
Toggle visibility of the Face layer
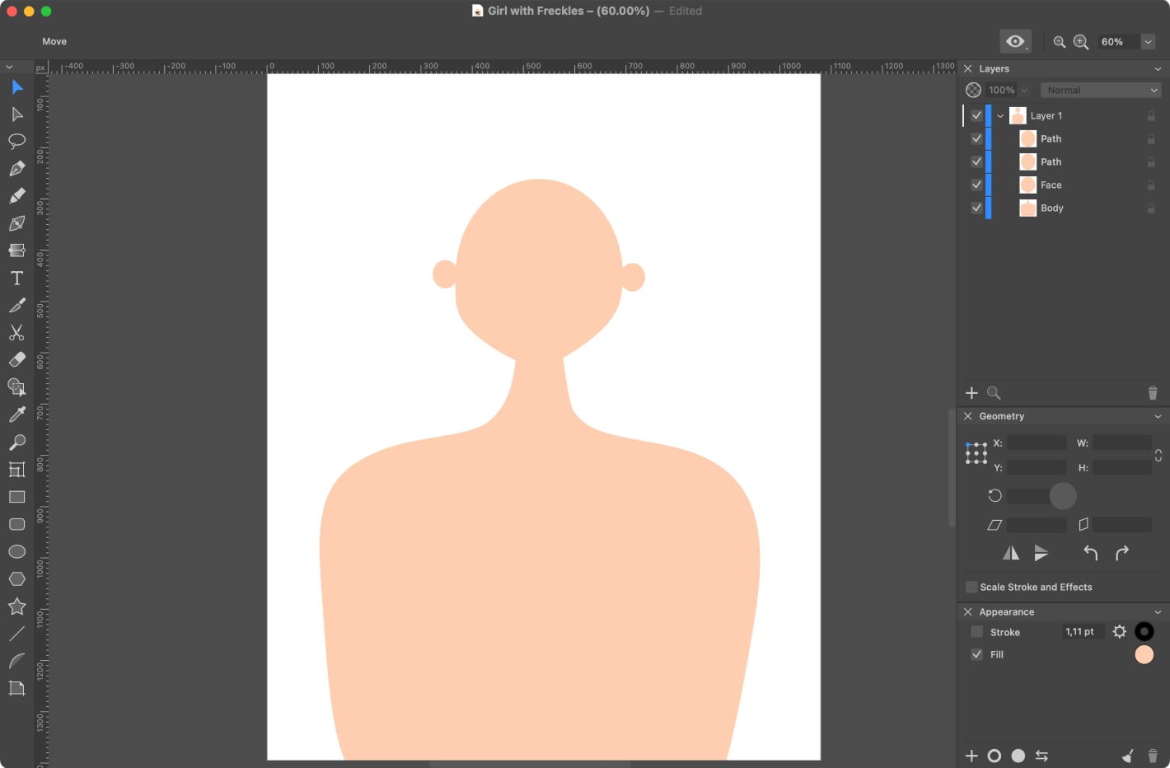coord(976,185)
